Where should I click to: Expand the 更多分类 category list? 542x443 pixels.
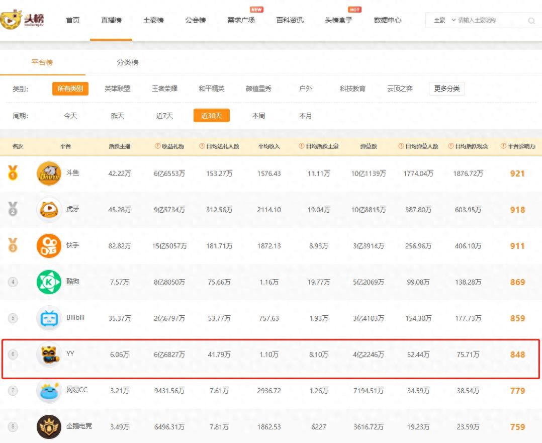(x=446, y=88)
